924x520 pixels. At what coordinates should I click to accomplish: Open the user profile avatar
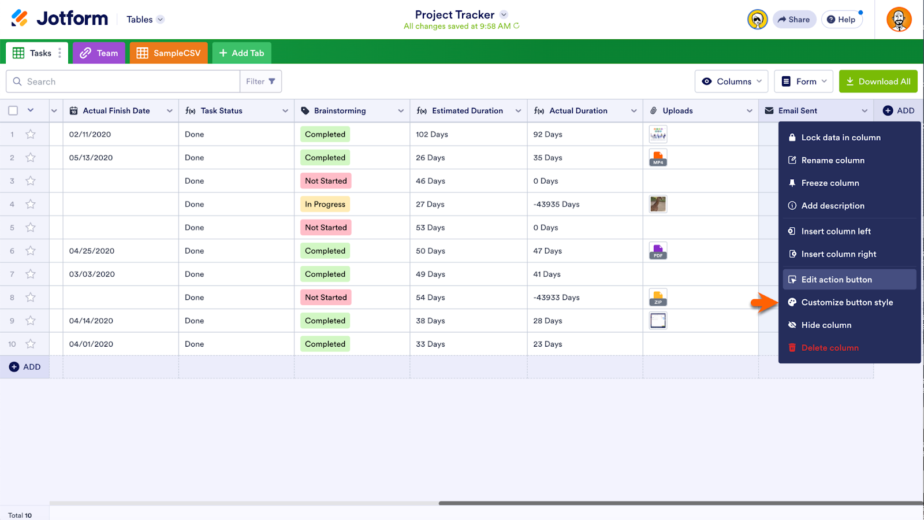coord(899,19)
